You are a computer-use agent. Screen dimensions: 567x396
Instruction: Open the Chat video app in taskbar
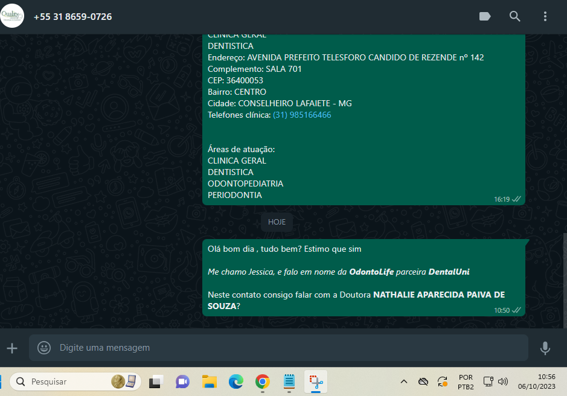(182, 382)
